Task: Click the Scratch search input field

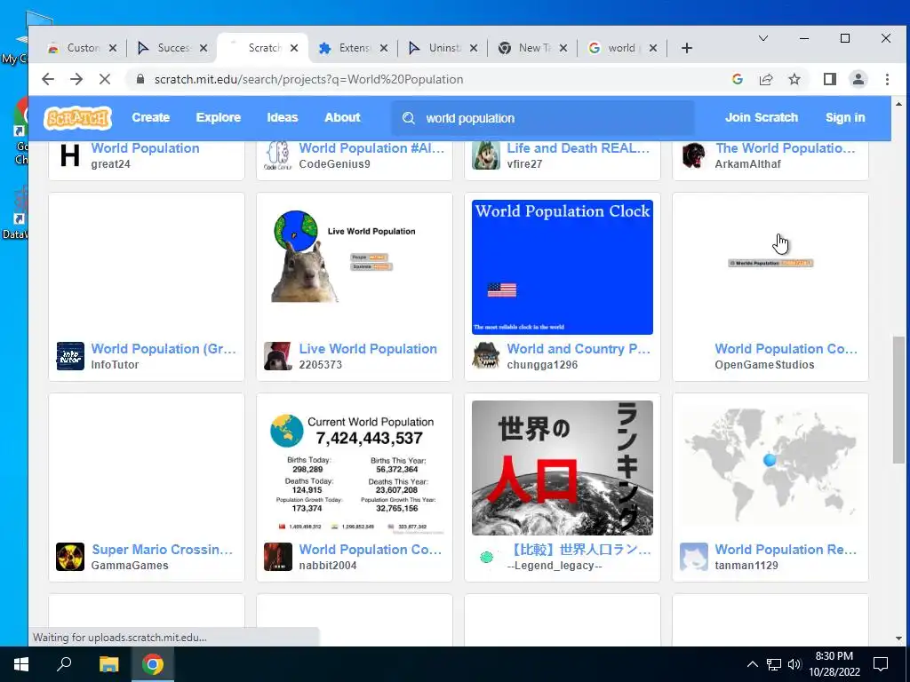Action: (x=543, y=118)
